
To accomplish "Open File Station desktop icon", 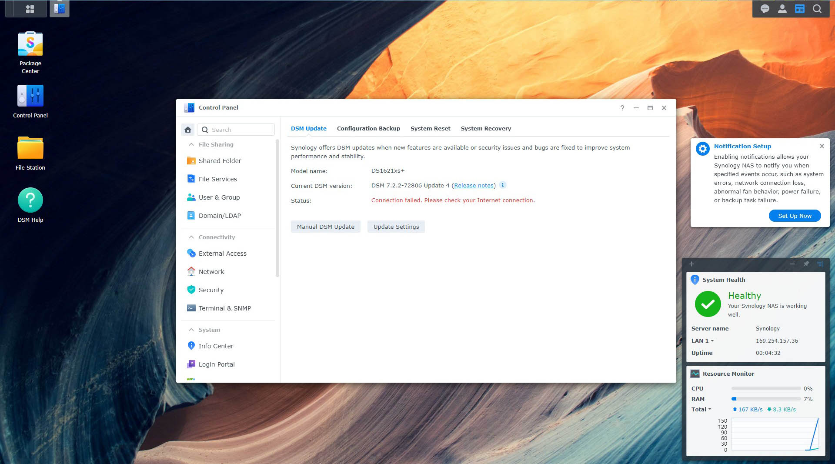I will point(30,154).
